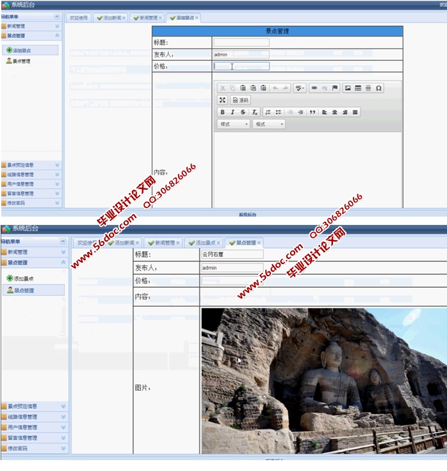Apply block quote formatting
This screenshot has height=471, width=447.
point(313,112)
